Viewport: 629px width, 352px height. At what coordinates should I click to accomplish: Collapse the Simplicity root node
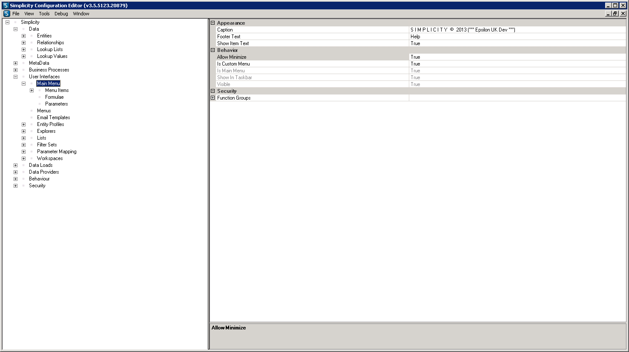pos(7,22)
